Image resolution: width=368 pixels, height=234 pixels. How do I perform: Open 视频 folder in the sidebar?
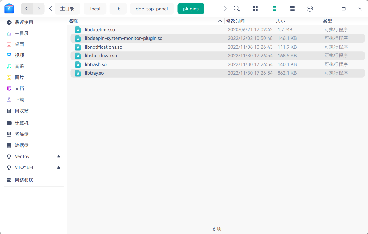34,55
